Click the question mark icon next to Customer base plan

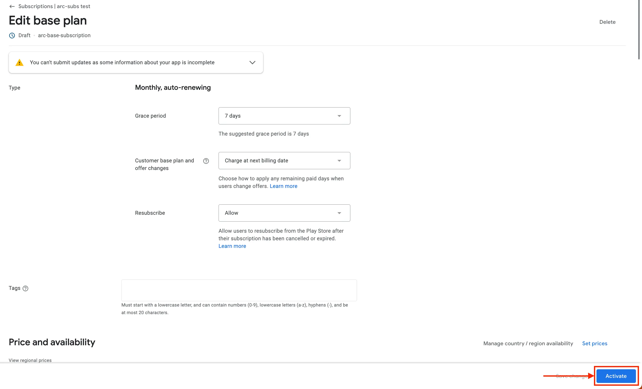click(x=205, y=161)
